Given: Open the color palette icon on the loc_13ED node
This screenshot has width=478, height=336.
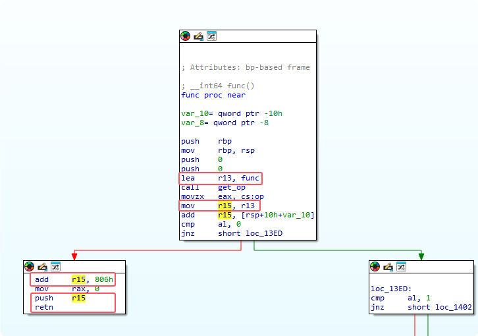Looking at the screenshot, I should click(x=375, y=266).
